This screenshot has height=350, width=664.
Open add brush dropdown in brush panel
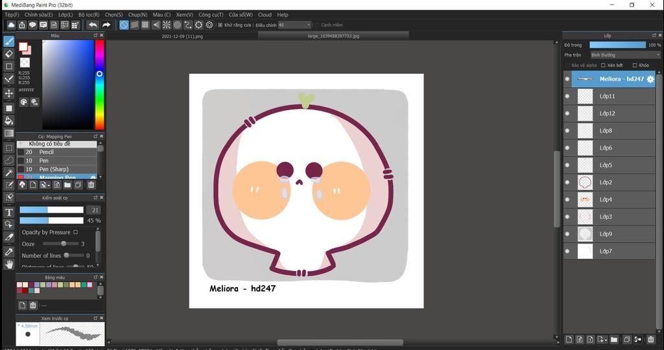[x=48, y=185]
